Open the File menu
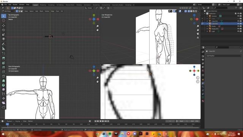The width and height of the screenshot is (243, 137). [6, 5]
